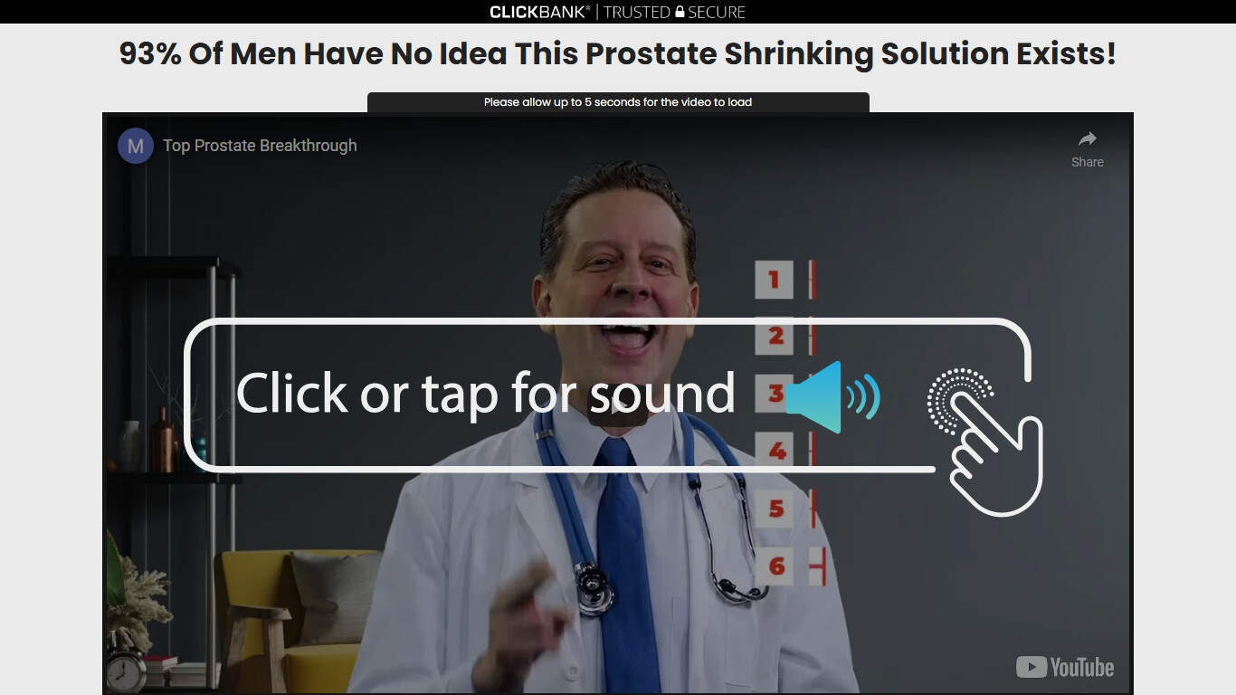Click the padlock icon beside SECURE
Image resolution: width=1236 pixels, height=695 pixels.
click(x=680, y=12)
